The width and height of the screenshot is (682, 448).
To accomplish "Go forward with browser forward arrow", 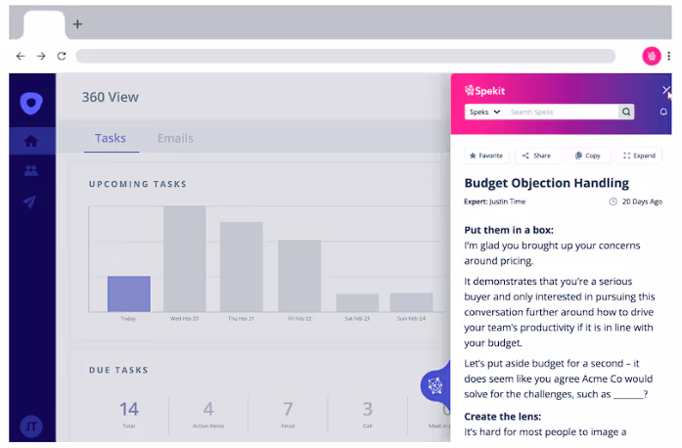I will (x=41, y=56).
